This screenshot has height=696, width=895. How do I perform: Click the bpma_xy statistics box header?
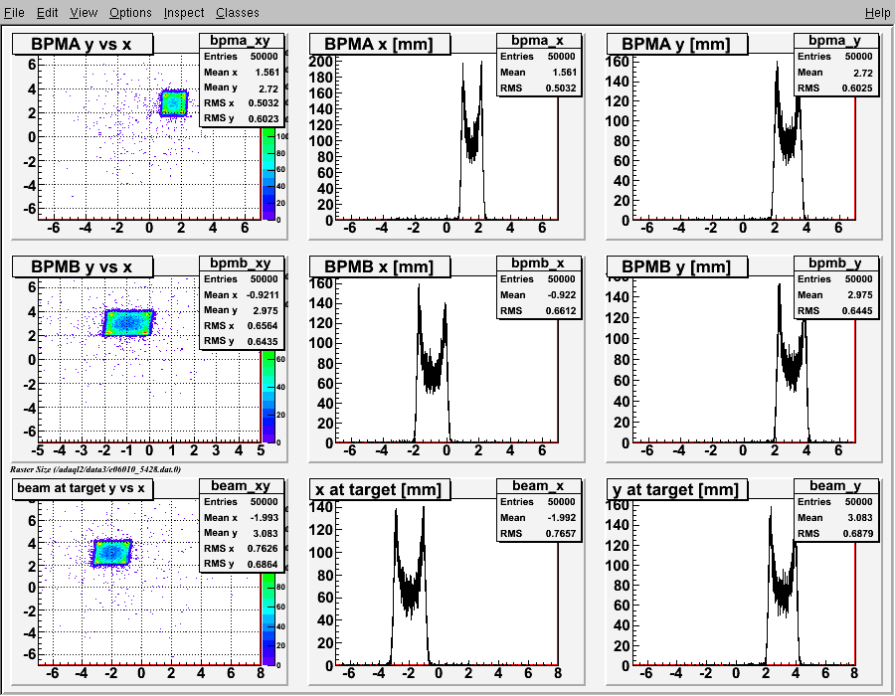pyautogui.click(x=242, y=41)
